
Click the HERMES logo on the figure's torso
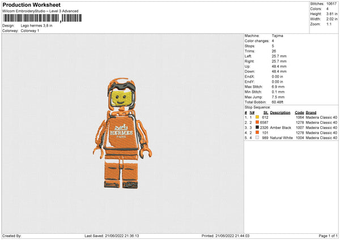tap(121, 131)
